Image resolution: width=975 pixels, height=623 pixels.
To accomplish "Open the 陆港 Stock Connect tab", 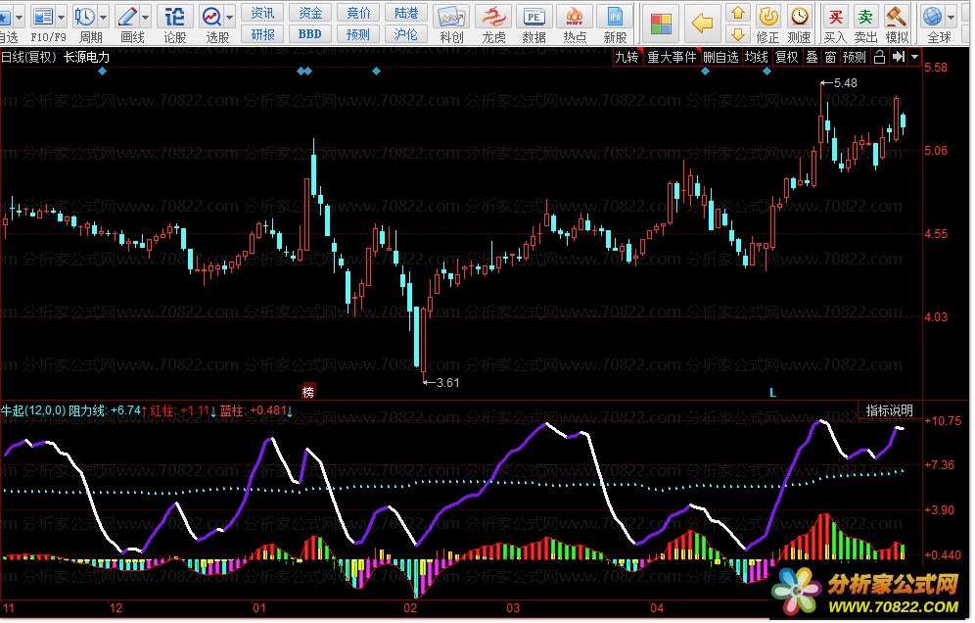I will (x=406, y=13).
